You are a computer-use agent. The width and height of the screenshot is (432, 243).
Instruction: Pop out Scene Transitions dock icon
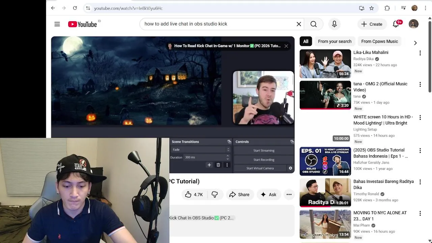coord(229,142)
